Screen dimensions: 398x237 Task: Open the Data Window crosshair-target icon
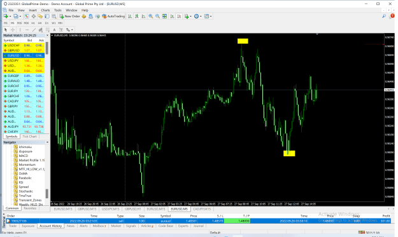point(34,17)
